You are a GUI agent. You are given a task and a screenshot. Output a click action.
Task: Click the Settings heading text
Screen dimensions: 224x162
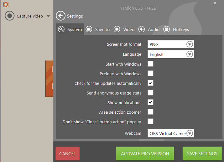coord(75,16)
